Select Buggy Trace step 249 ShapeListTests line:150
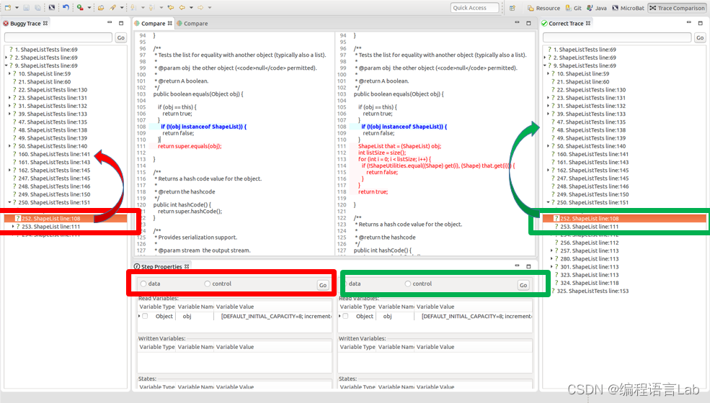This screenshot has width=710, height=403. pos(54,194)
